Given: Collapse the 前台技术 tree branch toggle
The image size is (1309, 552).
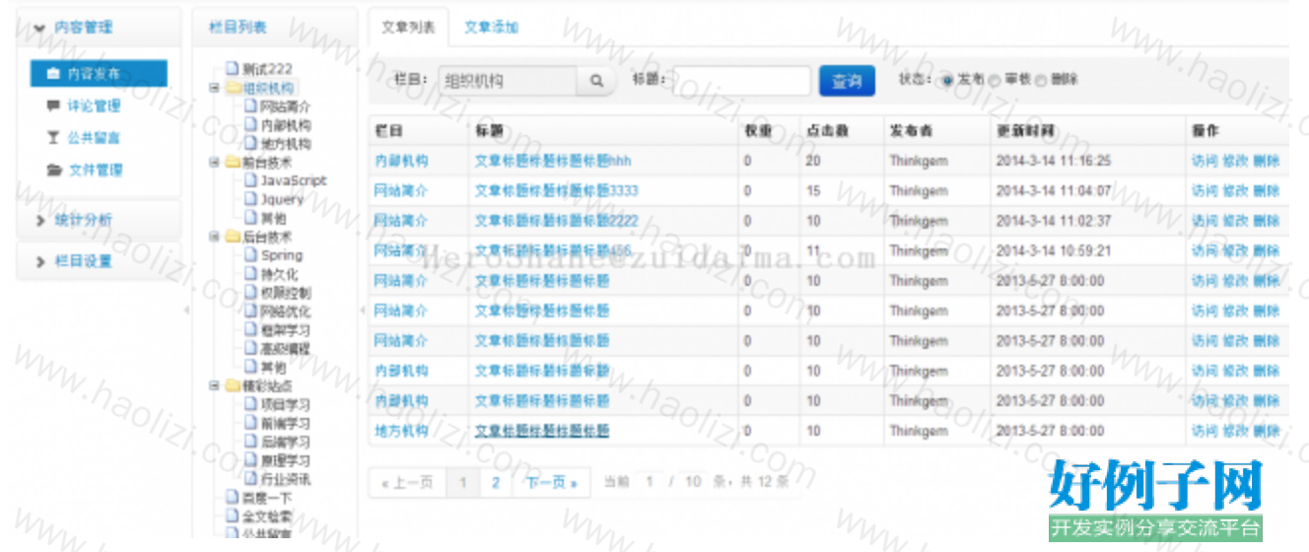Looking at the screenshot, I should pyautogui.click(x=214, y=163).
